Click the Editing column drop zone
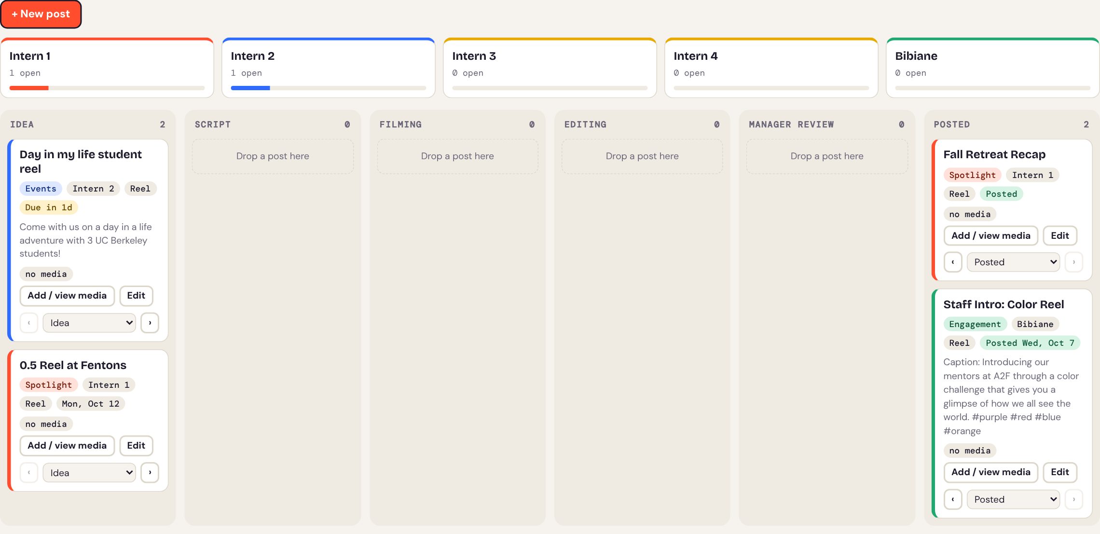The height and width of the screenshot is (534, 1100). (642, 156)
